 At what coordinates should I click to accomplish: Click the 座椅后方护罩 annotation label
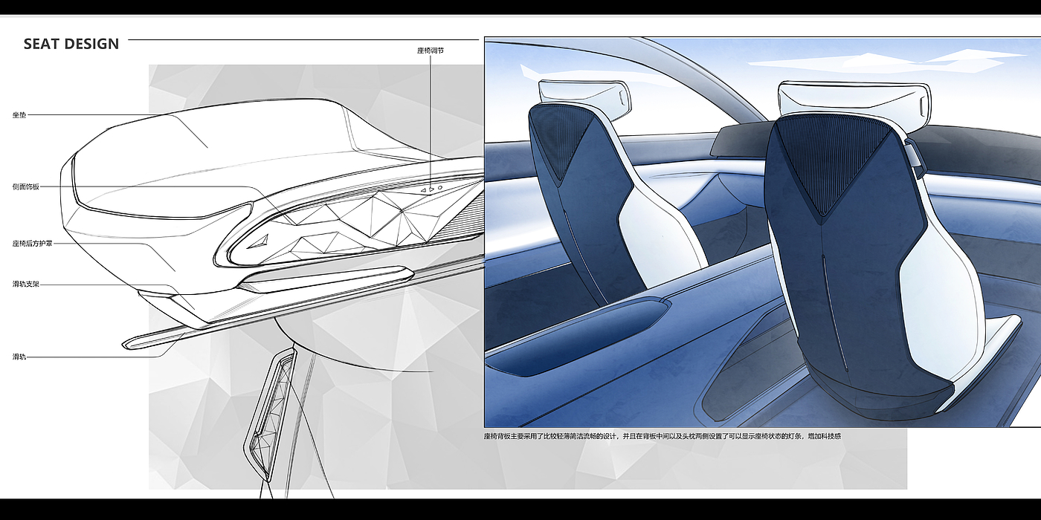click(33, 243)
